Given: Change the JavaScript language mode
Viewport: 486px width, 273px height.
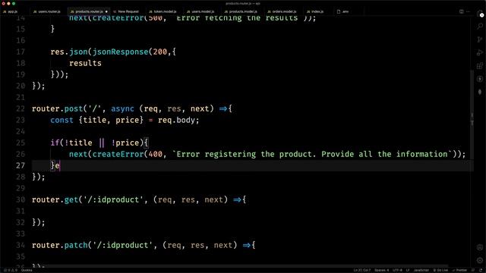Looking at the screenshot, I should [x=421, y=270].
